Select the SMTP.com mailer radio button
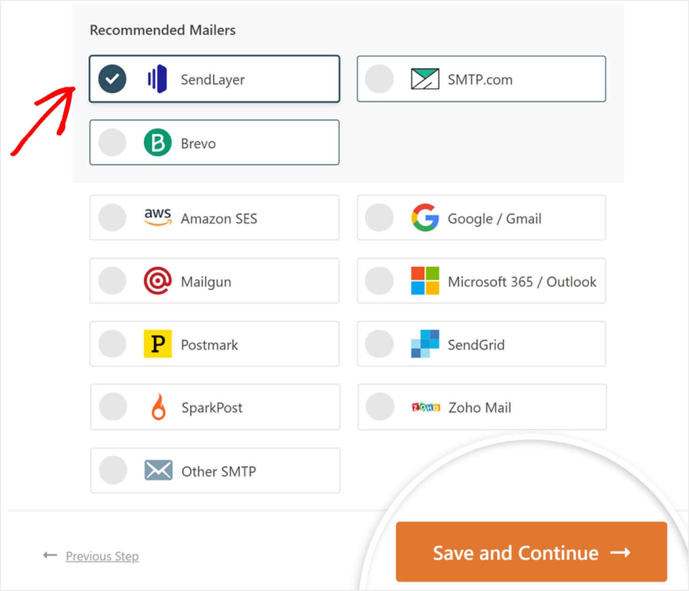Image resolution: width=689 pixels, height=591 pixels. pos(379,79)
